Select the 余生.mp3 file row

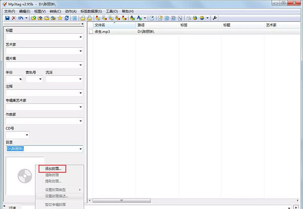tap(194, 32)
